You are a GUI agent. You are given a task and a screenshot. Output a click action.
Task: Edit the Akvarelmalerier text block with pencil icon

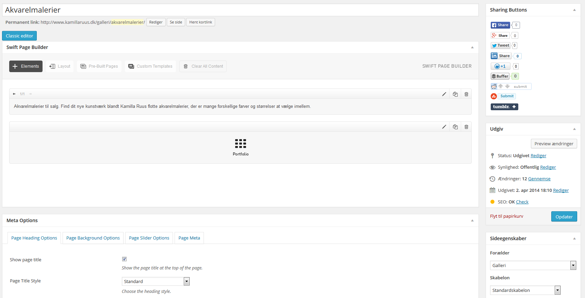[444, 94]
